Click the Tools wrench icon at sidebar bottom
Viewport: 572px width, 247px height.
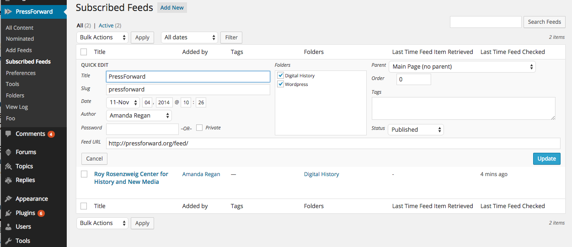8,241
